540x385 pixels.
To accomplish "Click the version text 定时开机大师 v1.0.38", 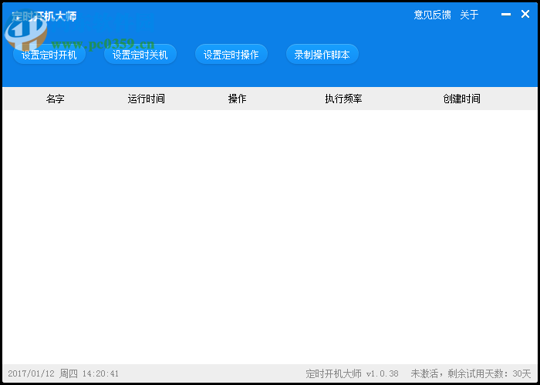I will tap(352, 373).
